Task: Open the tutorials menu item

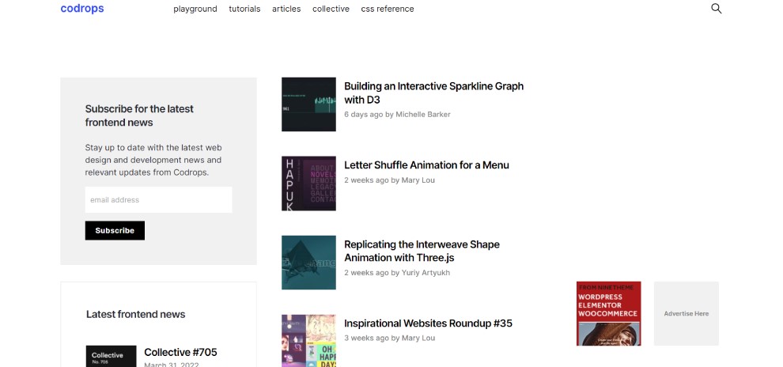Action: coord(244,9)
